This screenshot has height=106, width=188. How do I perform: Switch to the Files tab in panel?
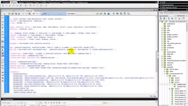[x=161, y=13]
